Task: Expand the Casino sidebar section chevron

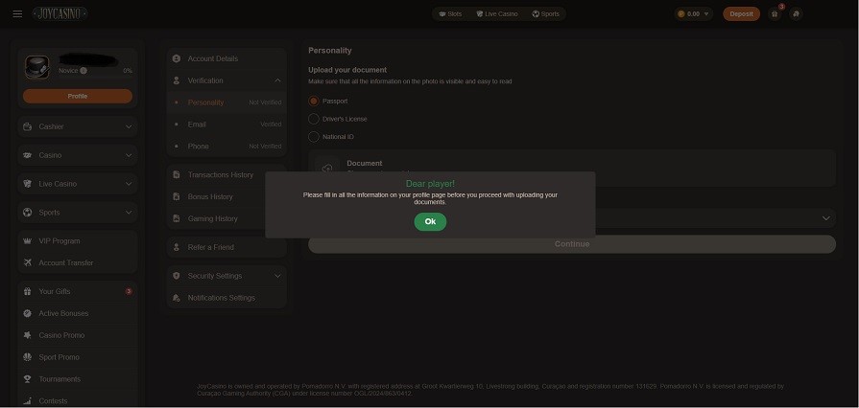Action: (129, 155)
